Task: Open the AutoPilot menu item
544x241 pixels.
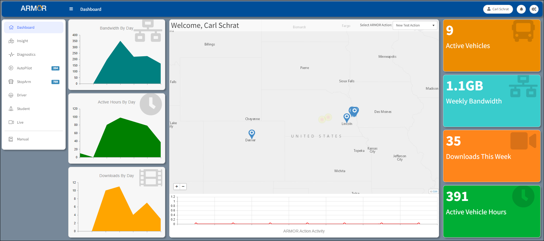Action: pos(34,68)
